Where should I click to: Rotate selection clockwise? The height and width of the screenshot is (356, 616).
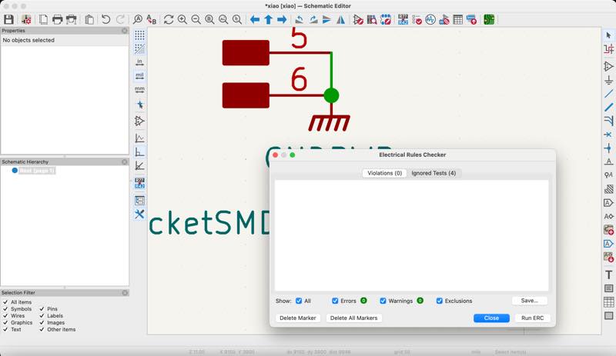(x=313, y=19)
